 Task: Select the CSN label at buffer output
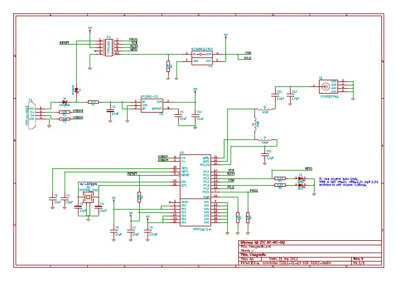[x=248, y=53]
